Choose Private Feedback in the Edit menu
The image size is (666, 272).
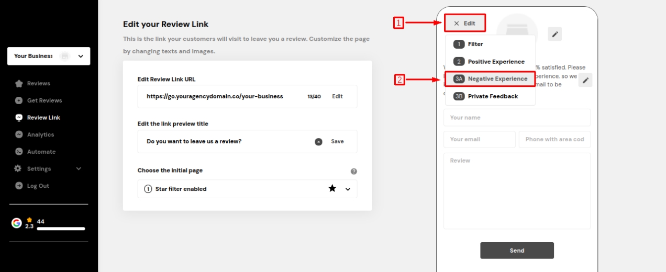tap(491, 96)
